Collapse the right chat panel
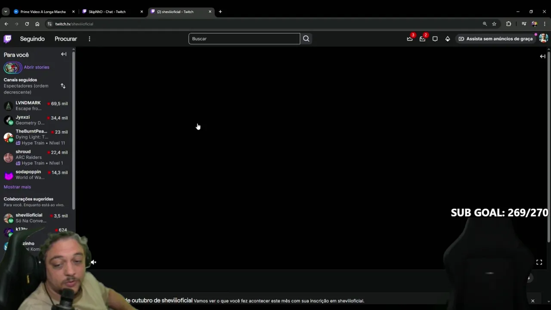The height and width of the screenshot is (310, 551). pos(543,56)
